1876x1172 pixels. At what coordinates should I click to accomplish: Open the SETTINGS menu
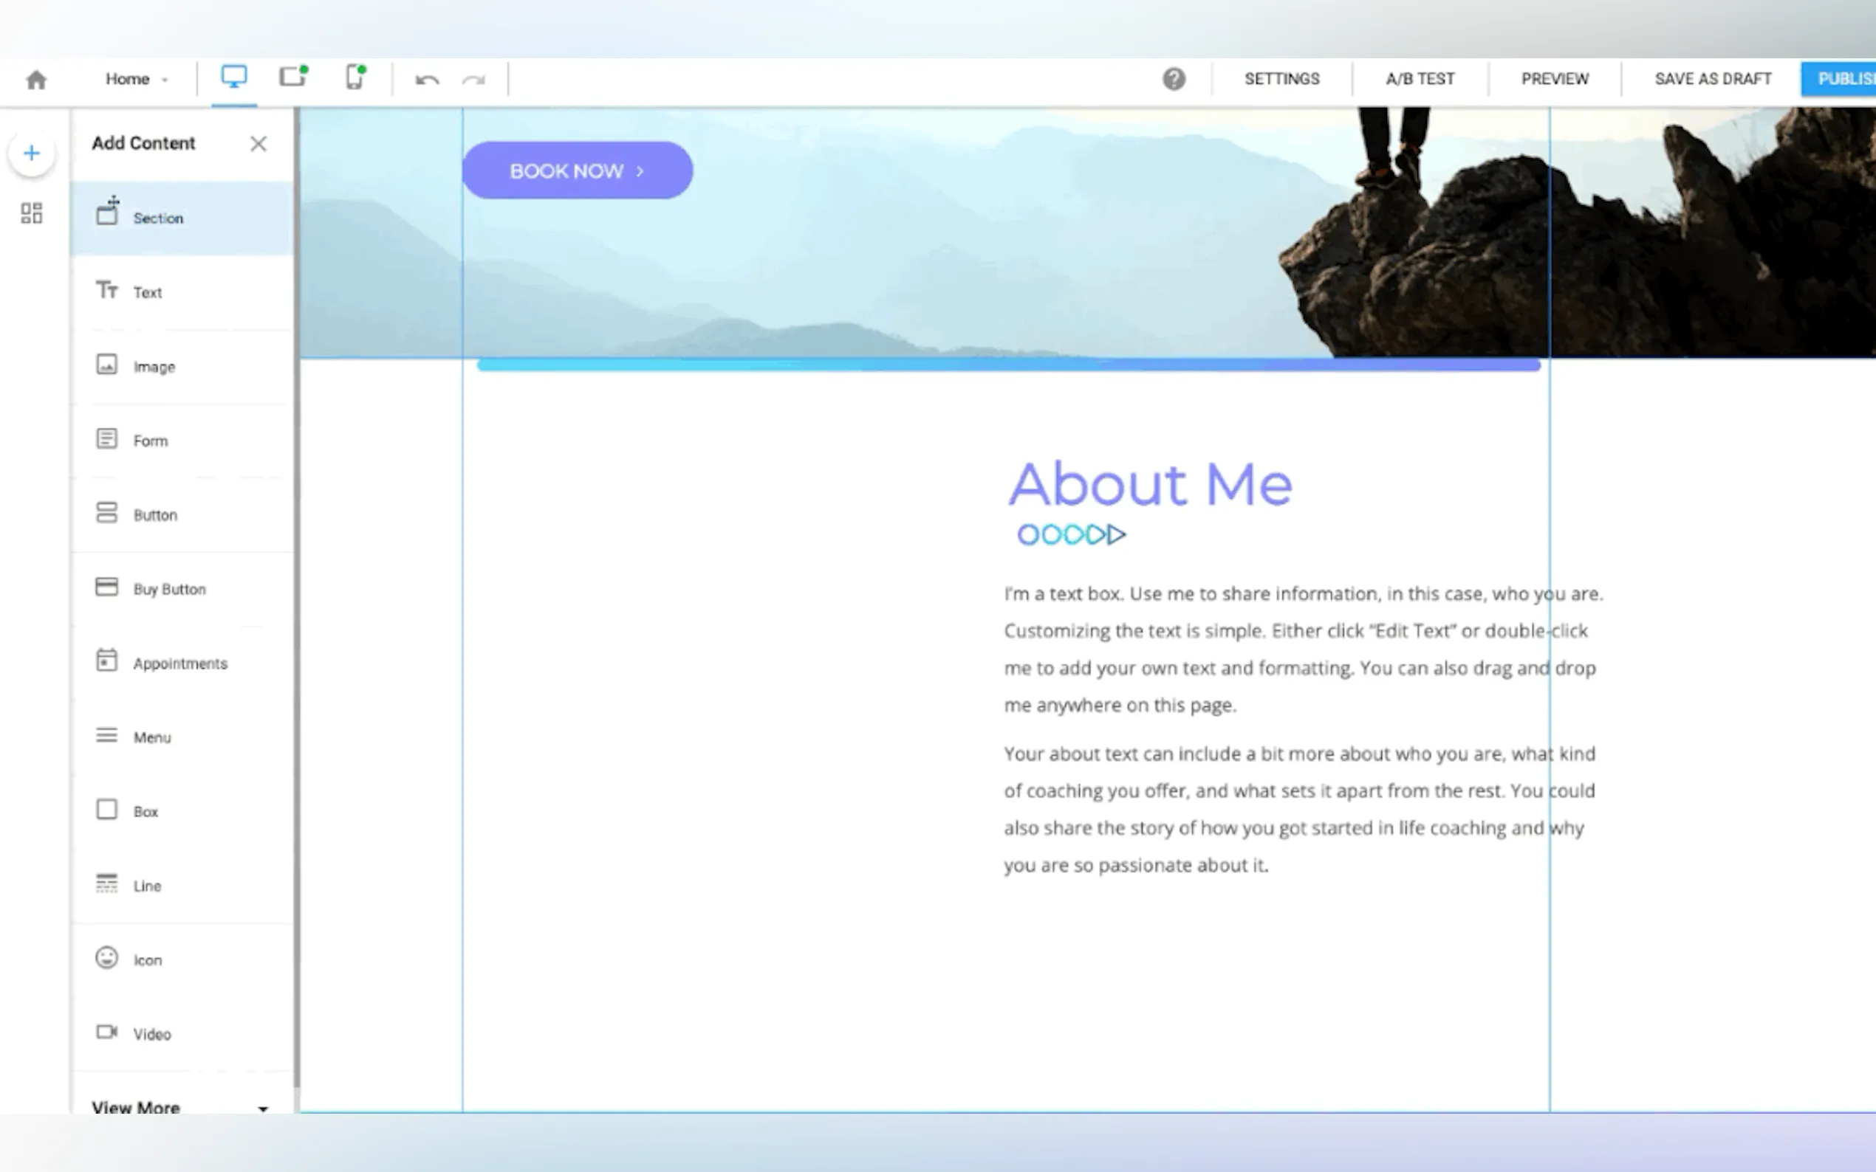coord(1281,79)
